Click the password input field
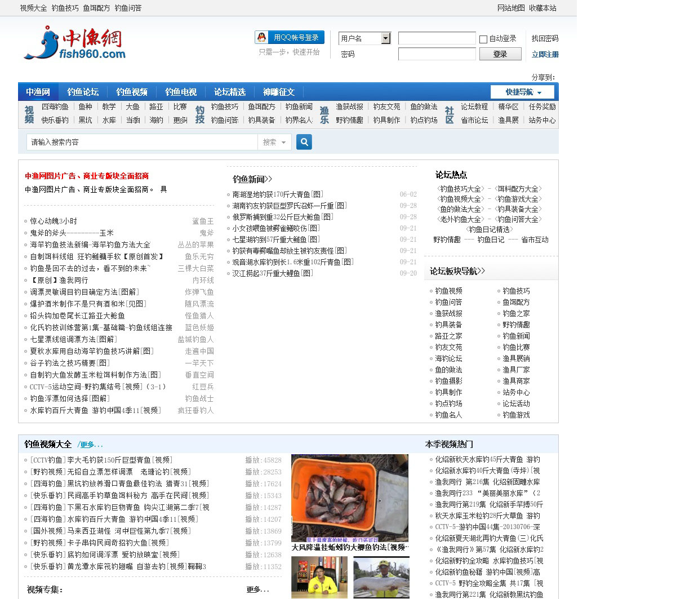The height and width of the screenshot is (599, 676). 437,54
